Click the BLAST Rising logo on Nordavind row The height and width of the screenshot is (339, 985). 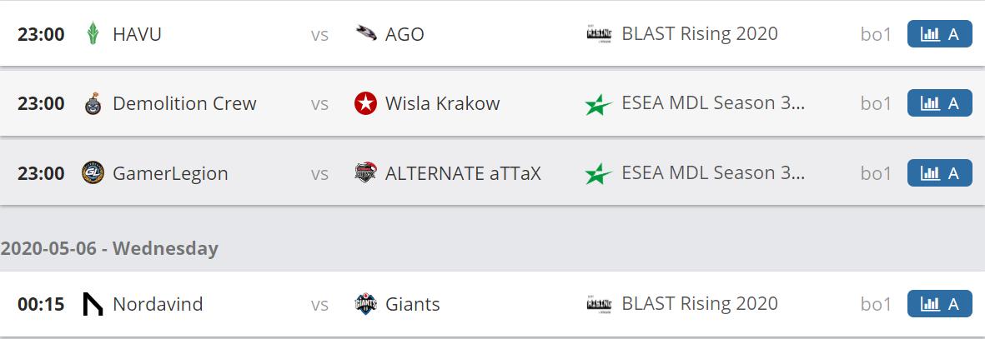[x=599, y=305]
